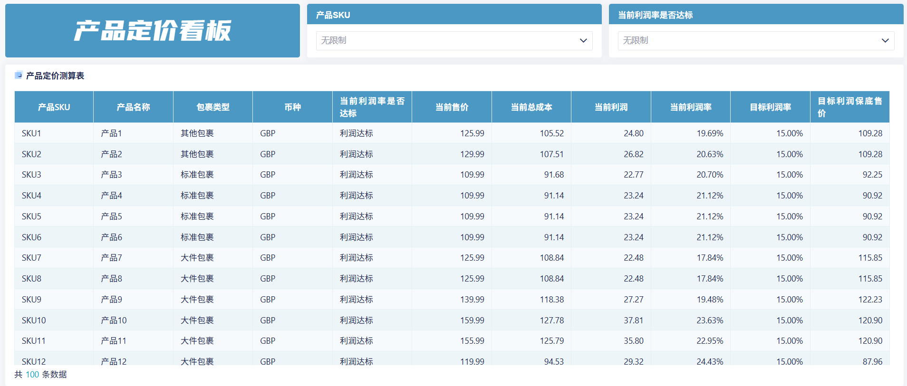Click the 产品10 name cell

click(134, 320)
